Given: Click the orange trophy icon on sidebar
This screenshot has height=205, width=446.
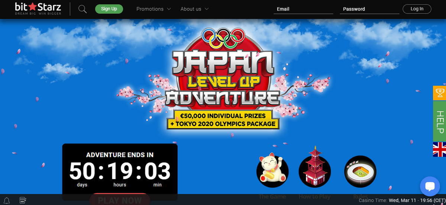Looking at the screenshot, I should [x=439, y=93].
